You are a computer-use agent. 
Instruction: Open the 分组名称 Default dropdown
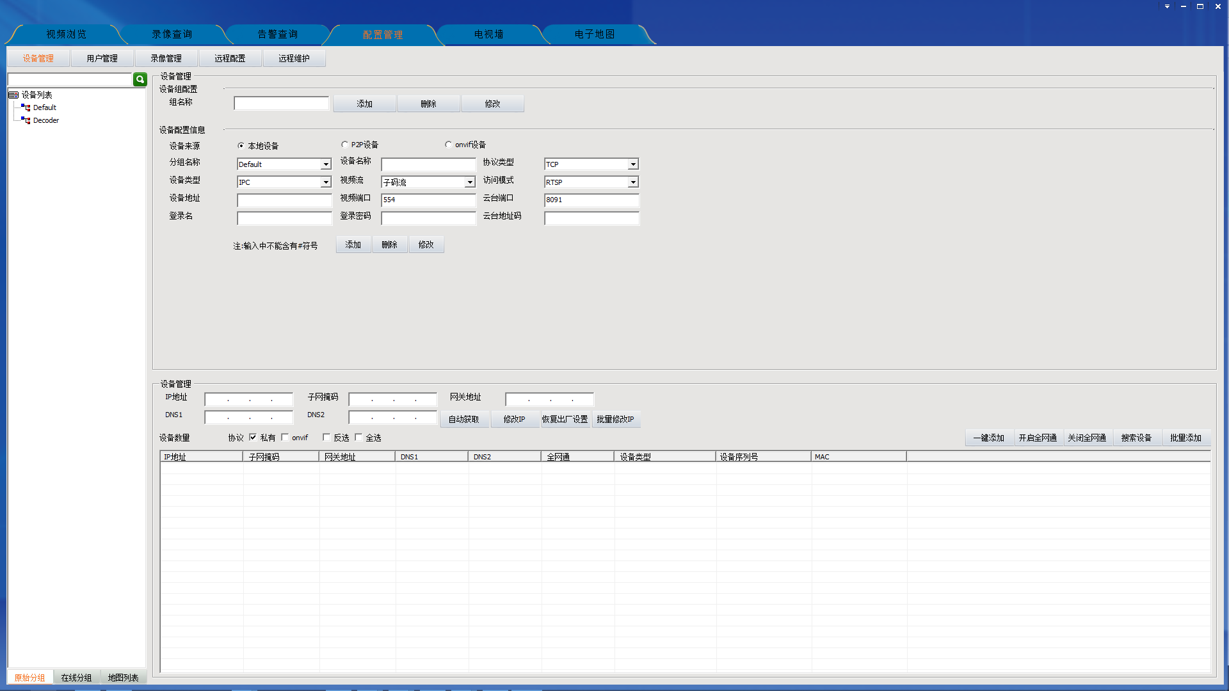coord(325,164)
